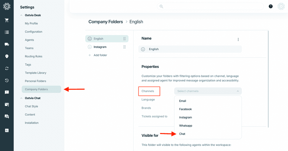Click the delivery truck icon in sidebar

click(7, 44)
